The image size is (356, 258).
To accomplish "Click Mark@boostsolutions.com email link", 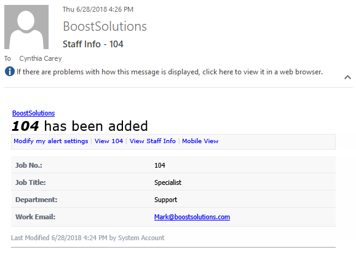I will [x=192, y=217].
